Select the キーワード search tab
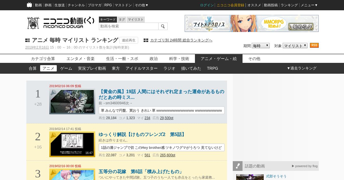Image resolution: width=344 pixels, height=180 pixels. click(x=108, y=19)
